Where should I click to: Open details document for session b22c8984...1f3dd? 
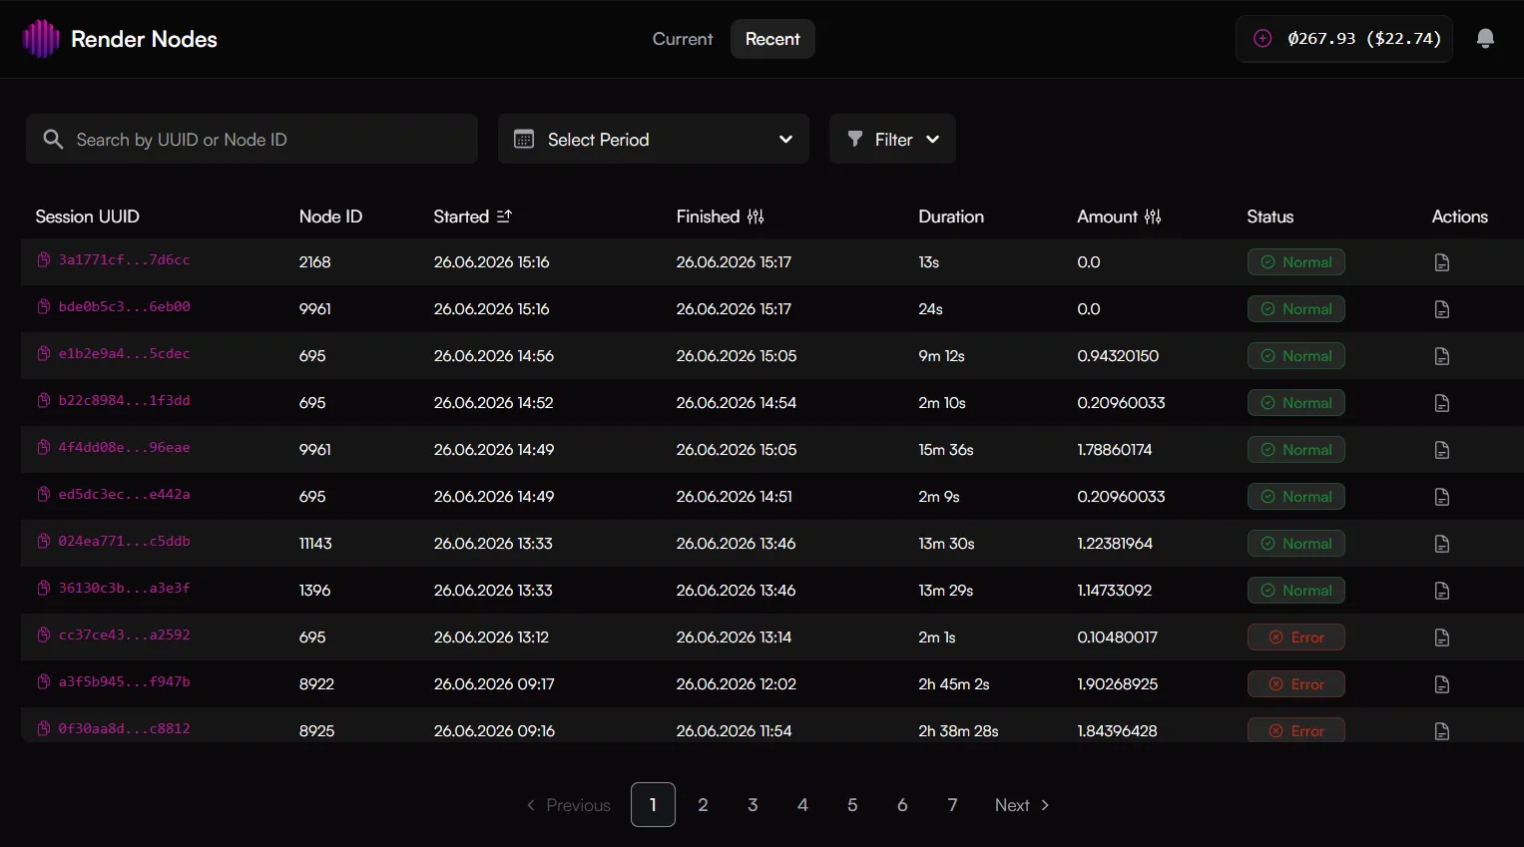pos(1442,403)
